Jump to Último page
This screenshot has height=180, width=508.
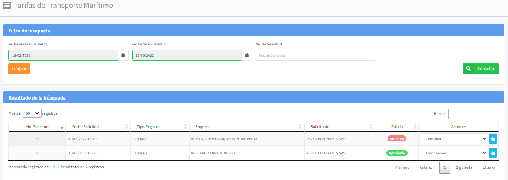pos(489,167)
